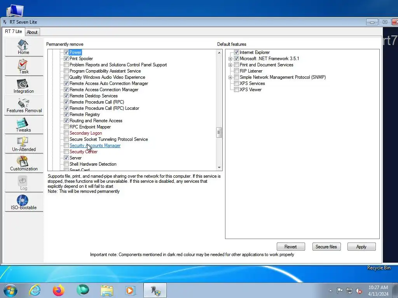
Task: Click the Revert button
Action: 291,246
